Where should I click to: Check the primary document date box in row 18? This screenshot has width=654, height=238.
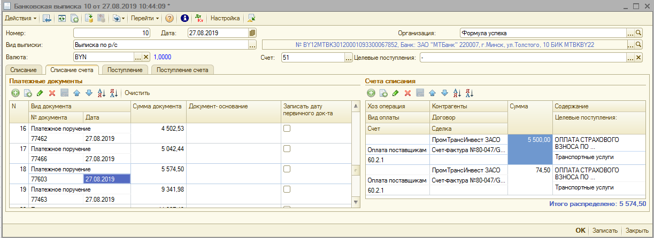pos(287,169)
